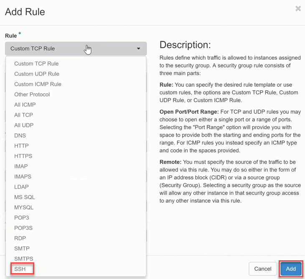Select HTTPS rule template
Image resolution: width=305 pixels, height=279 pixels.
[x=23, y=156]
